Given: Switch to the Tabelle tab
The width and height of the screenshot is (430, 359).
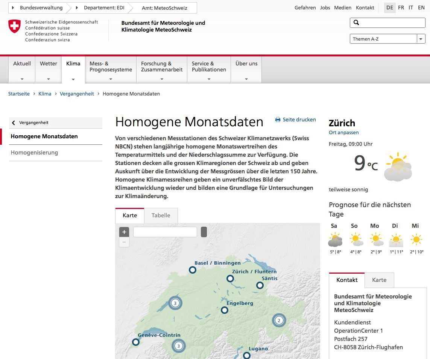Looking at the screenshot, I should [161, 215].
